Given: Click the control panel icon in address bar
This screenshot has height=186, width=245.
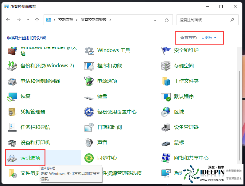Looking at the screenshot, I should point(49,20).
